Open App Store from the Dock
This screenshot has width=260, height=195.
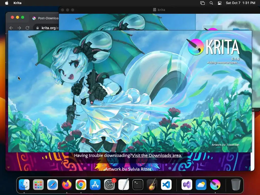coord(95,185)
